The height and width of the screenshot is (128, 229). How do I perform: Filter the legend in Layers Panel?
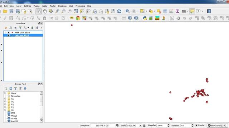tap(20, 28)
